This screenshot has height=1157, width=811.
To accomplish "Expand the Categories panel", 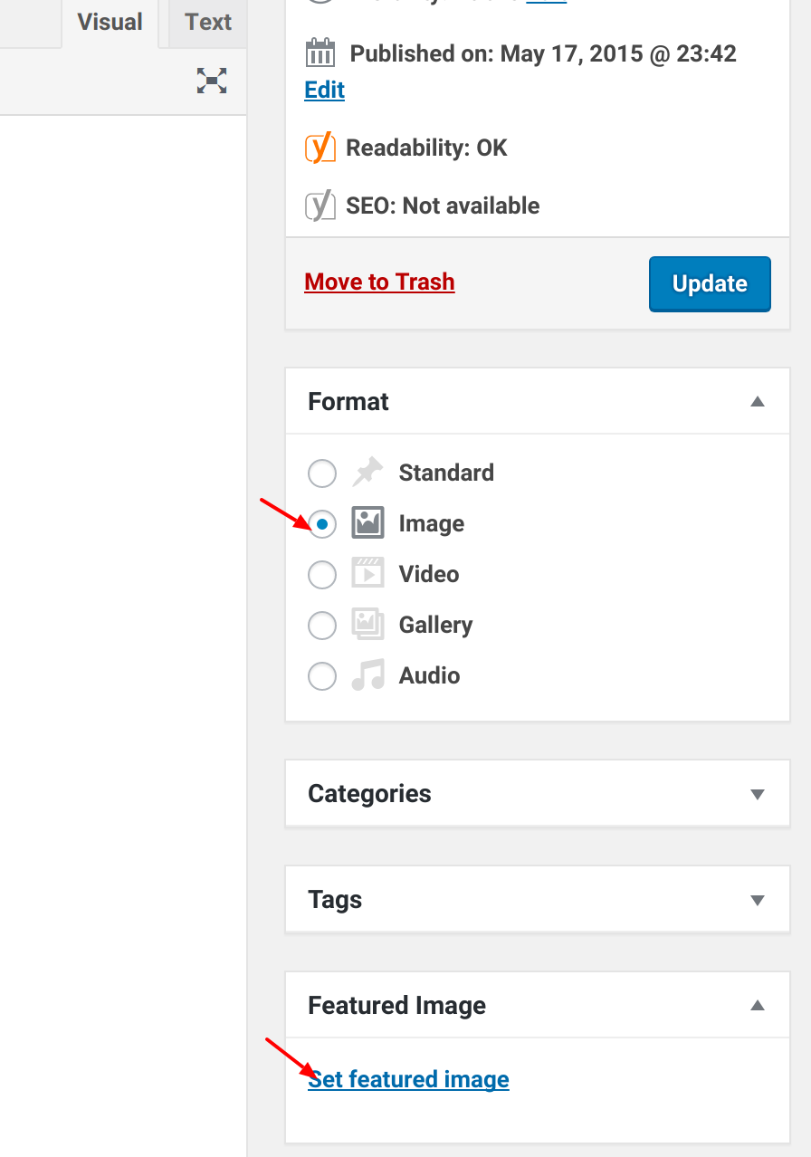I will 758,794.
